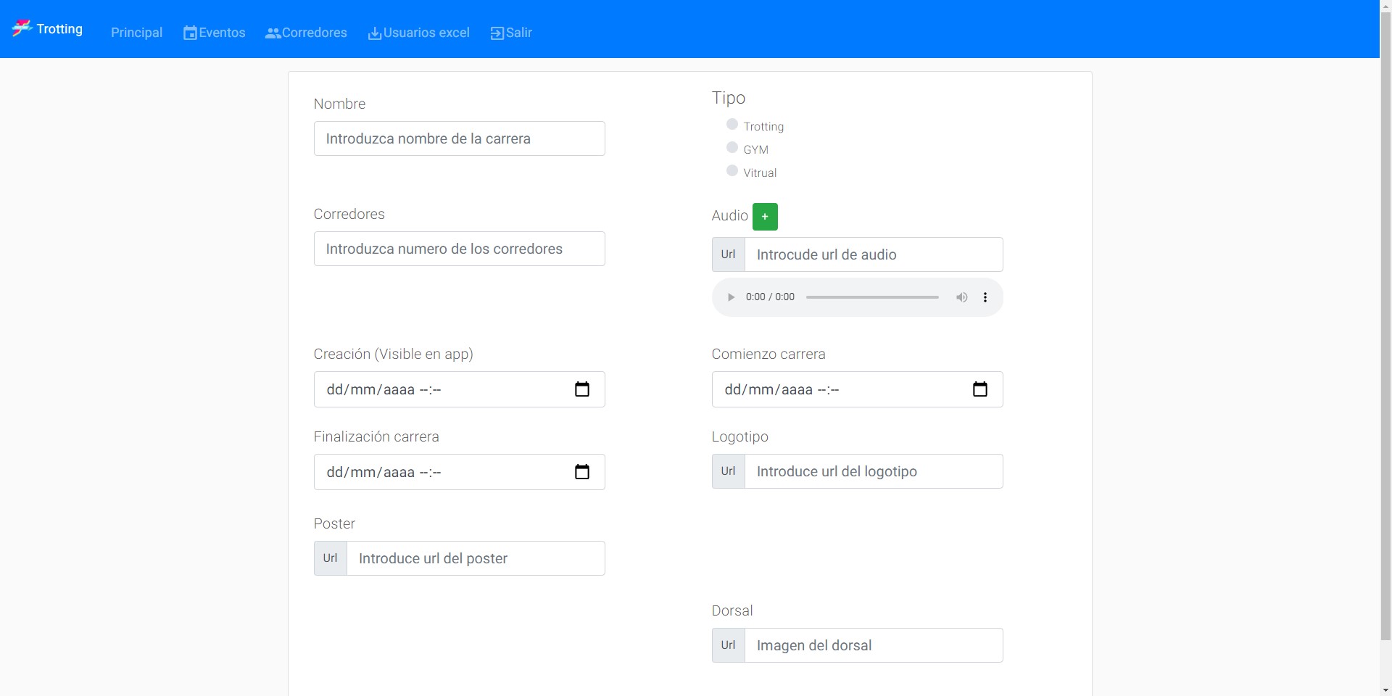Focus the race name input field

(460, 138)
